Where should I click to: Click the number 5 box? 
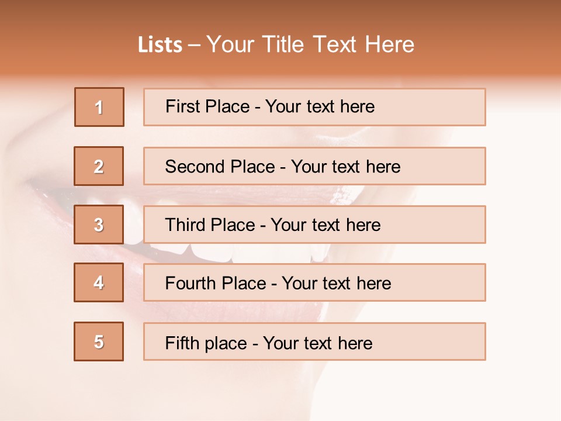point(99,341)
